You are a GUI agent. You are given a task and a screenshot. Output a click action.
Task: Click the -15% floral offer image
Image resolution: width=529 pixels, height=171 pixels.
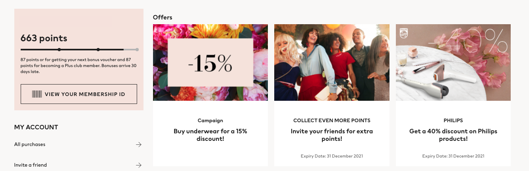210,62
